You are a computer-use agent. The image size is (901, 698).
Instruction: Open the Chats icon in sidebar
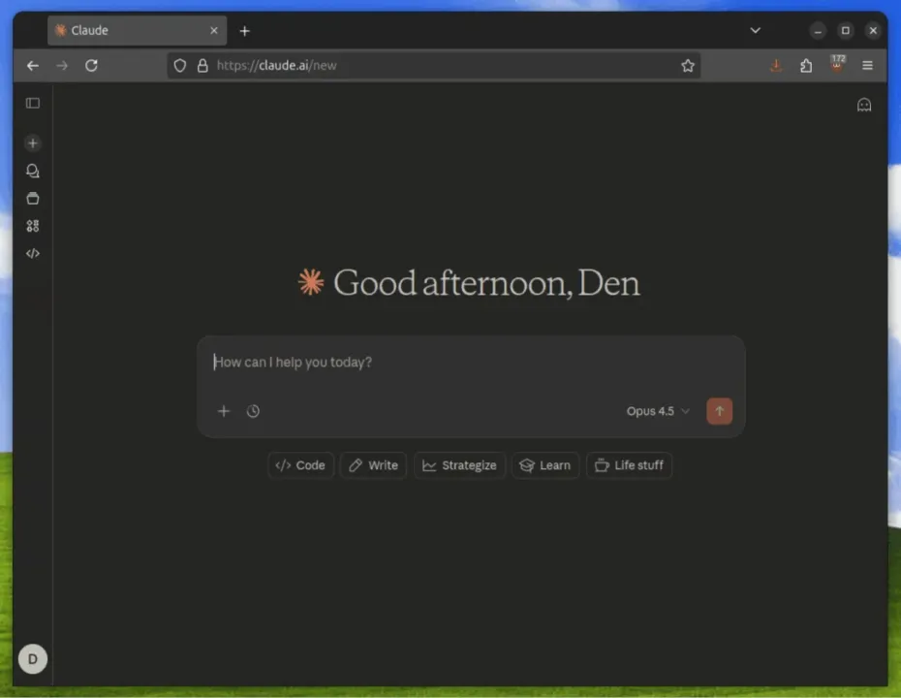pyautogui.click(x=33, y=171)
